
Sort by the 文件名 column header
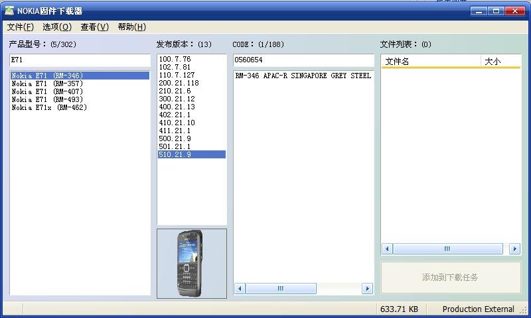pyautogui.click(x=431, y=62)
